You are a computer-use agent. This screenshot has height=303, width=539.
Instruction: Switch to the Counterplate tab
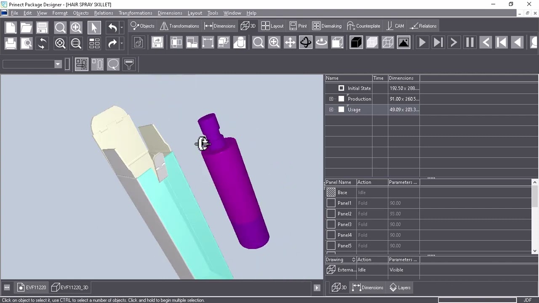(364, 26)
